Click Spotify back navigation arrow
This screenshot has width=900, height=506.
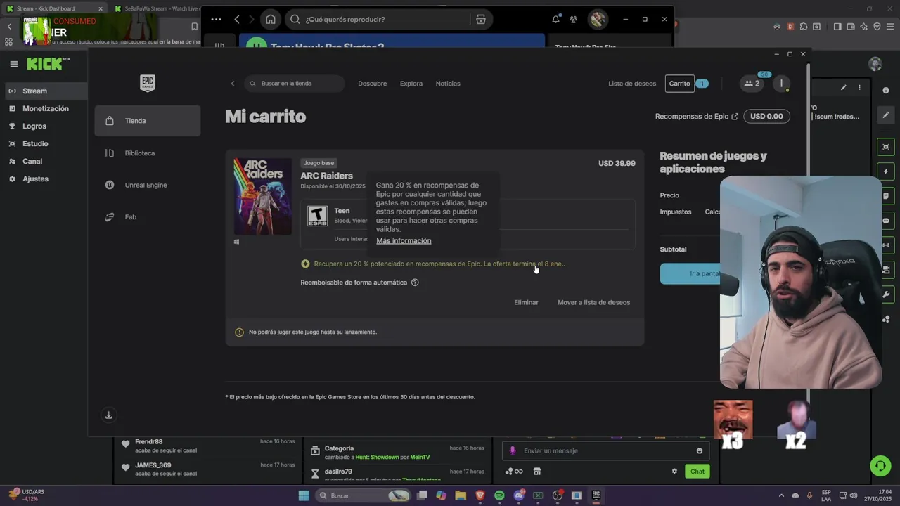pyautogui.click(x=237, y=19)
